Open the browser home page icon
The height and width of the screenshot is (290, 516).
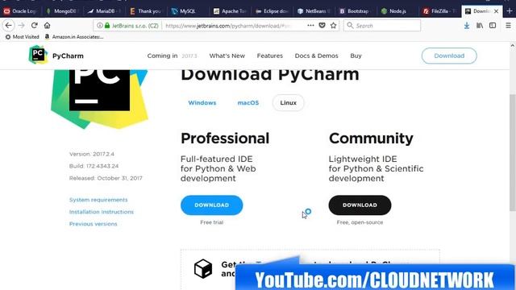(47, 25)
